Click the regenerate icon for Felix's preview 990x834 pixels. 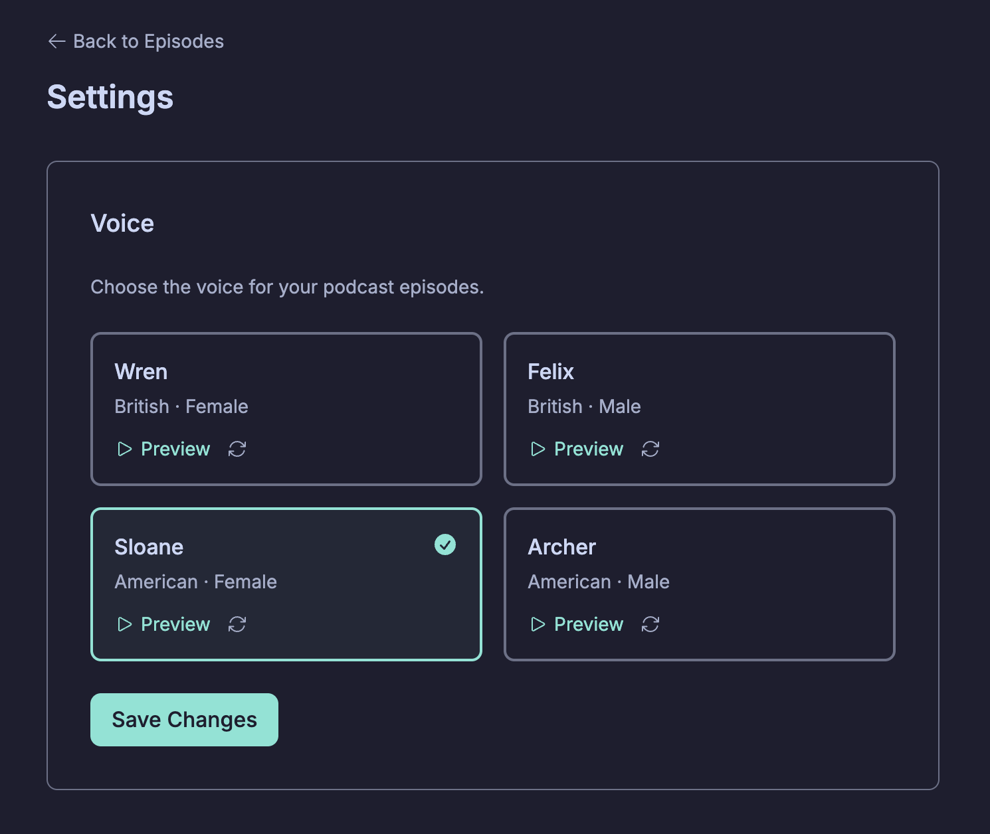(x=650, y=450)
